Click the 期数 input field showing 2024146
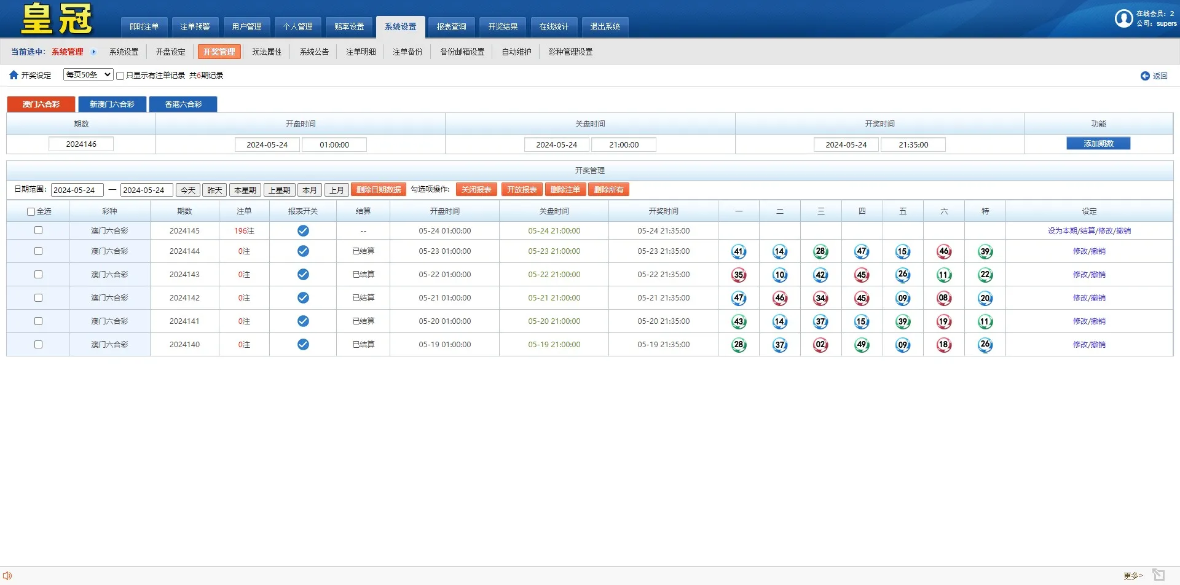 [x=81, y=144]
